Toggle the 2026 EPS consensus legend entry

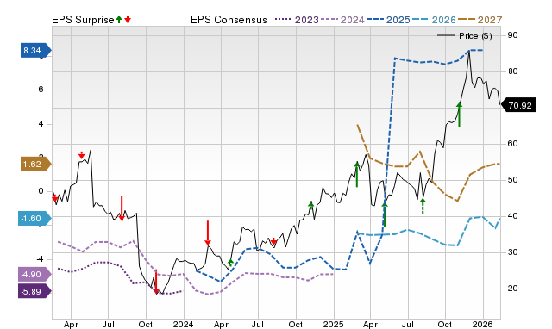[434, 20]
